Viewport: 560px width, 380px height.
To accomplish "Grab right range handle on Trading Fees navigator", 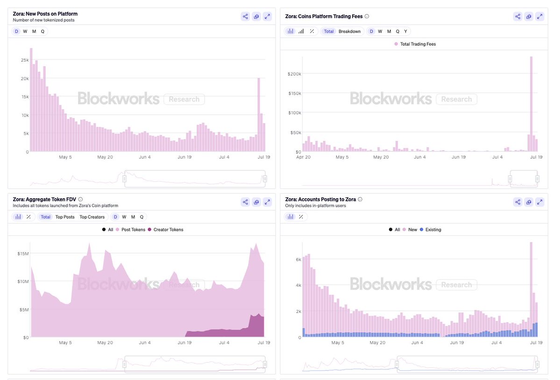I will (x=537, y=179).
